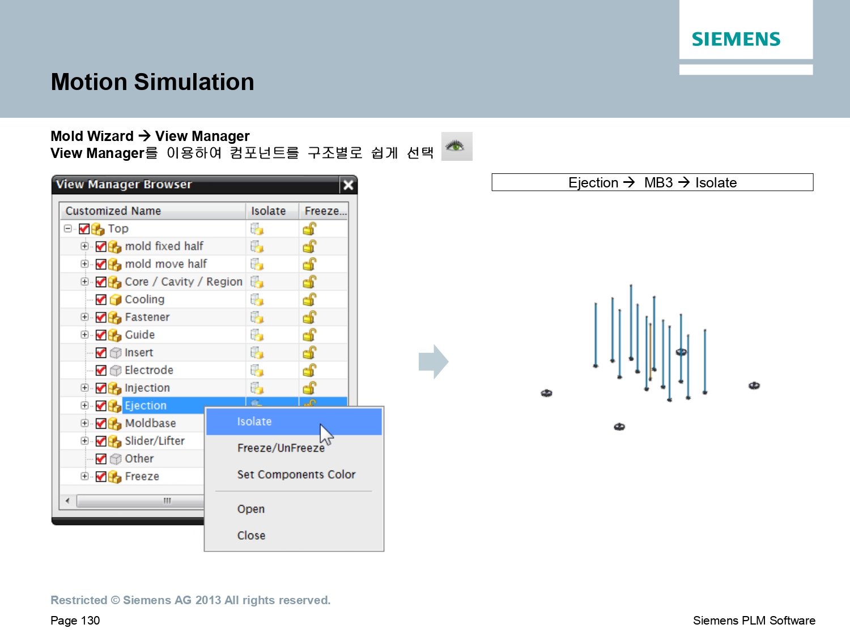Click the Other component grey cube icon

(116, 459)
